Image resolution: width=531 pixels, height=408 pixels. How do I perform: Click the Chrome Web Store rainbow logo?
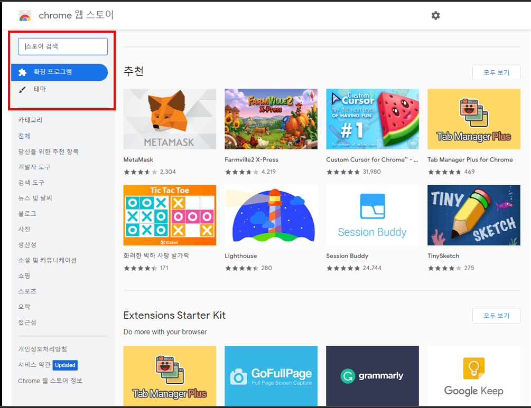[x=25, y=16]
